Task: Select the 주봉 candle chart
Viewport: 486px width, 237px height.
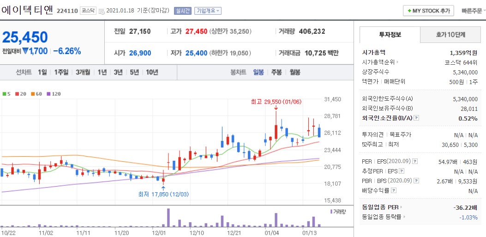Action: pos(276,72)
